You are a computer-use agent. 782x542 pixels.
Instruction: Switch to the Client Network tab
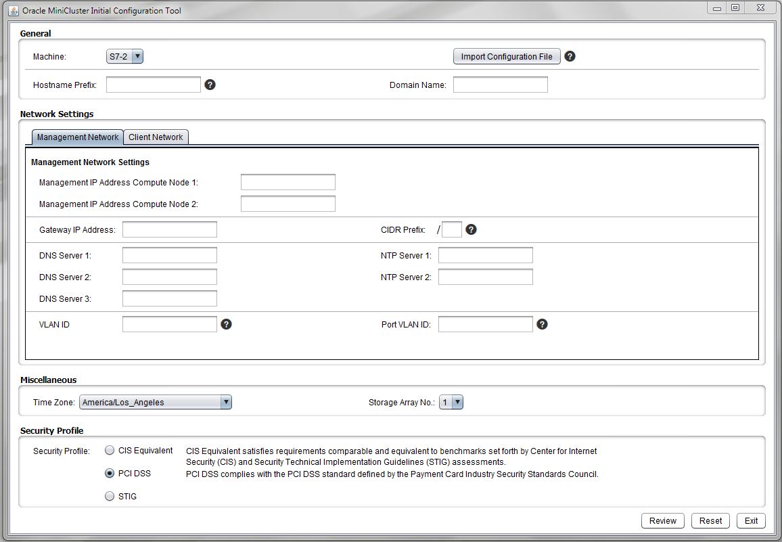pyautogui.click(x=156, y=137)
